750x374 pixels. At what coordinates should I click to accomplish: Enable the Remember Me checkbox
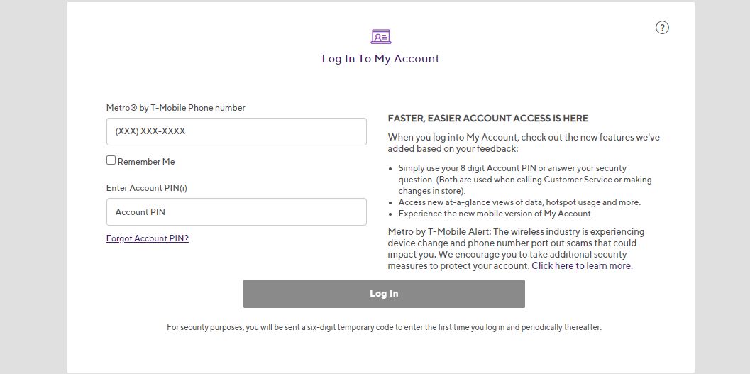click(x=111, y=160)
